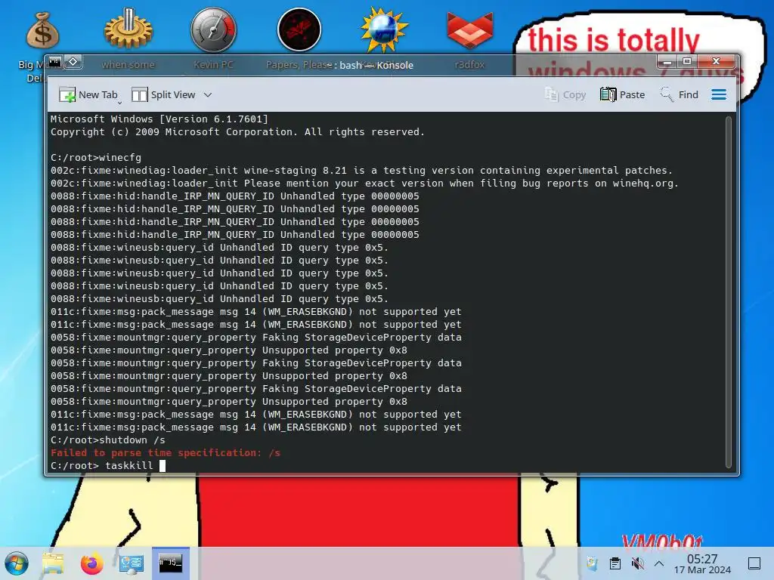This screenshot has height=580, width=774.
Task: Expand hidden system tray icons arrow
Action: coord(659,563)
